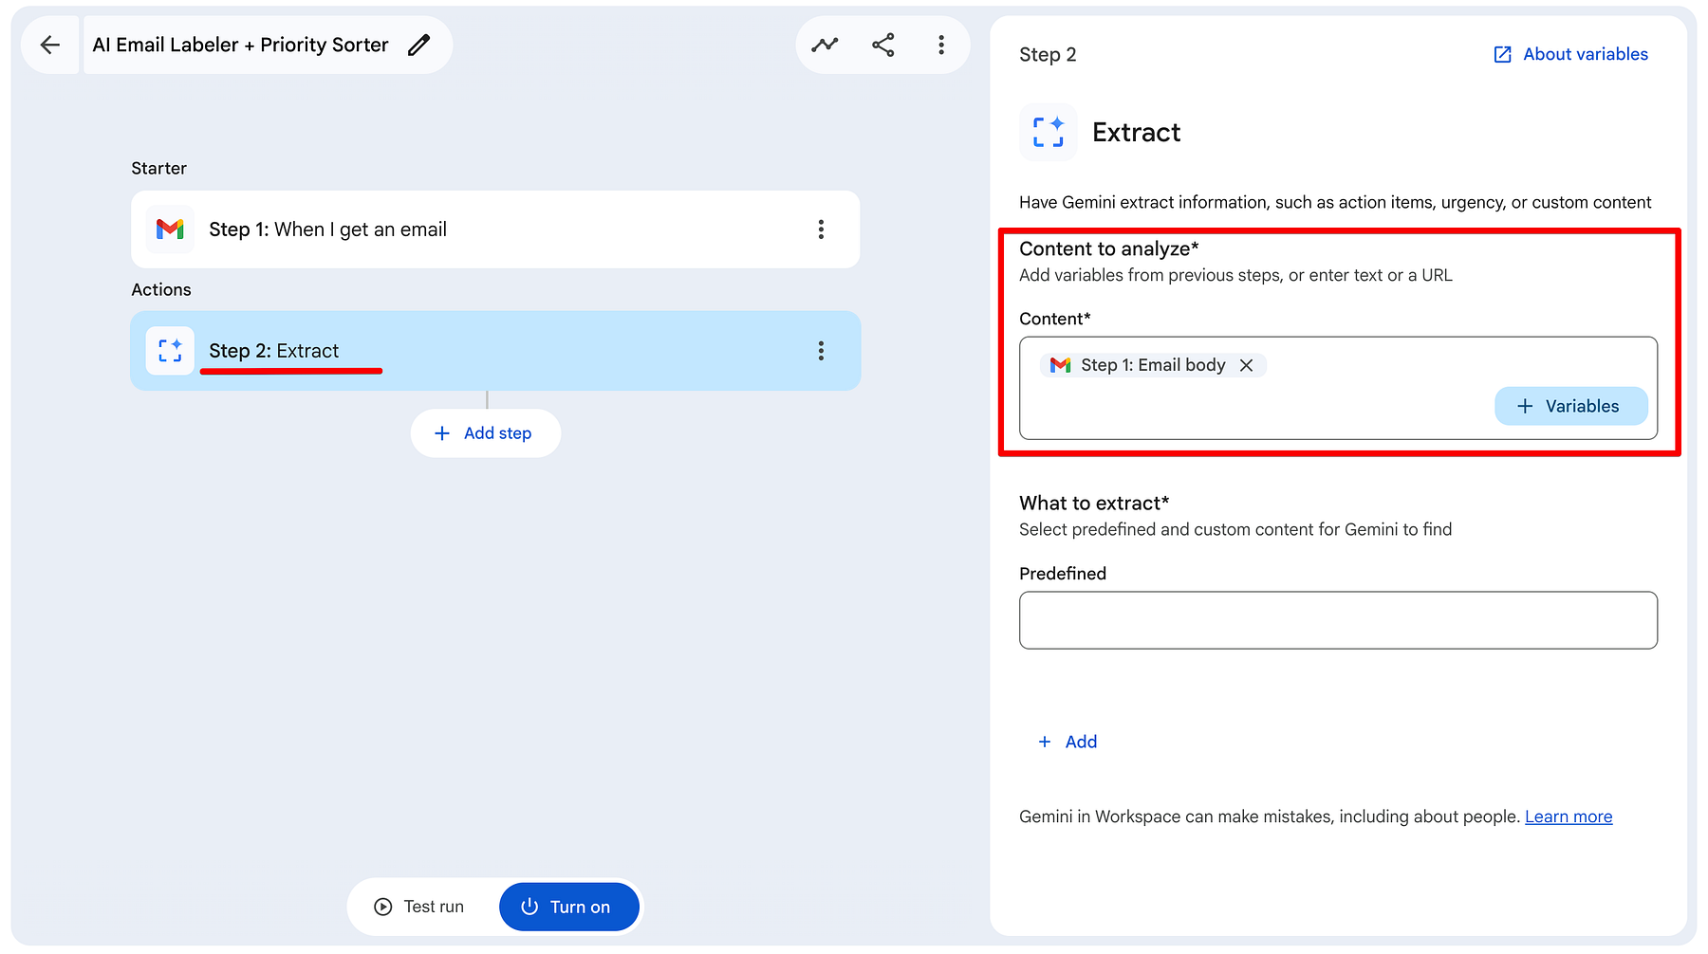
Task: Follow the Learn more link
Action: click(1569, 816)
